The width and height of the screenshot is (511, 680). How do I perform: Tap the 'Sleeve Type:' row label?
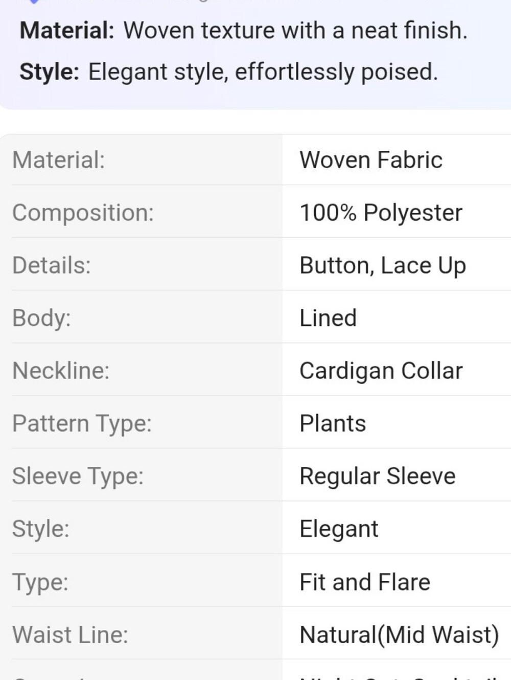pyautogui.click(x=78, y=477)
